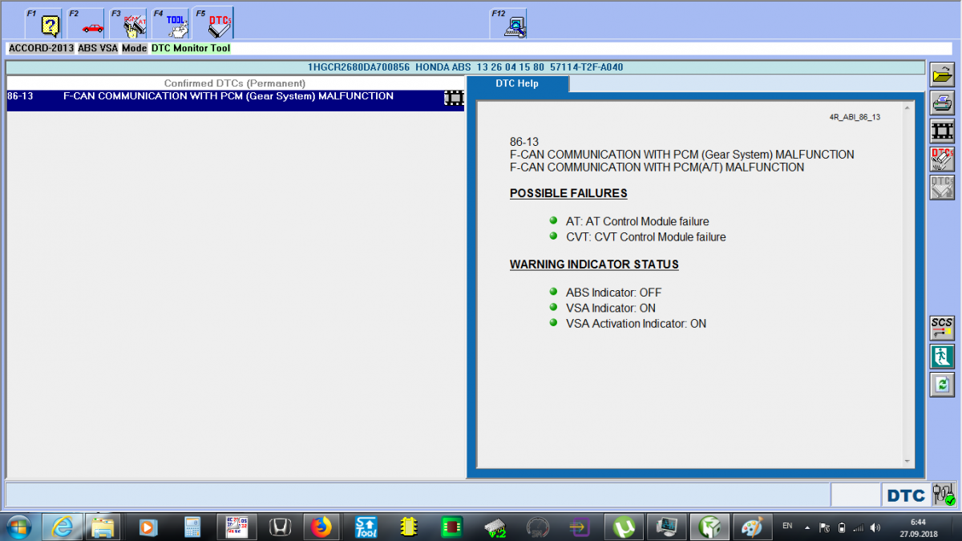Click the WARNING INDICATOR STATUS heading
This screenshot has height=541, width=962.
[x=594, y=264]
